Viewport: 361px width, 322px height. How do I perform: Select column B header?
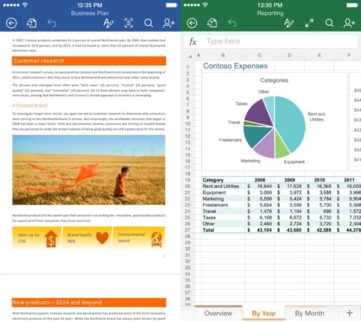tap(223, 55)
